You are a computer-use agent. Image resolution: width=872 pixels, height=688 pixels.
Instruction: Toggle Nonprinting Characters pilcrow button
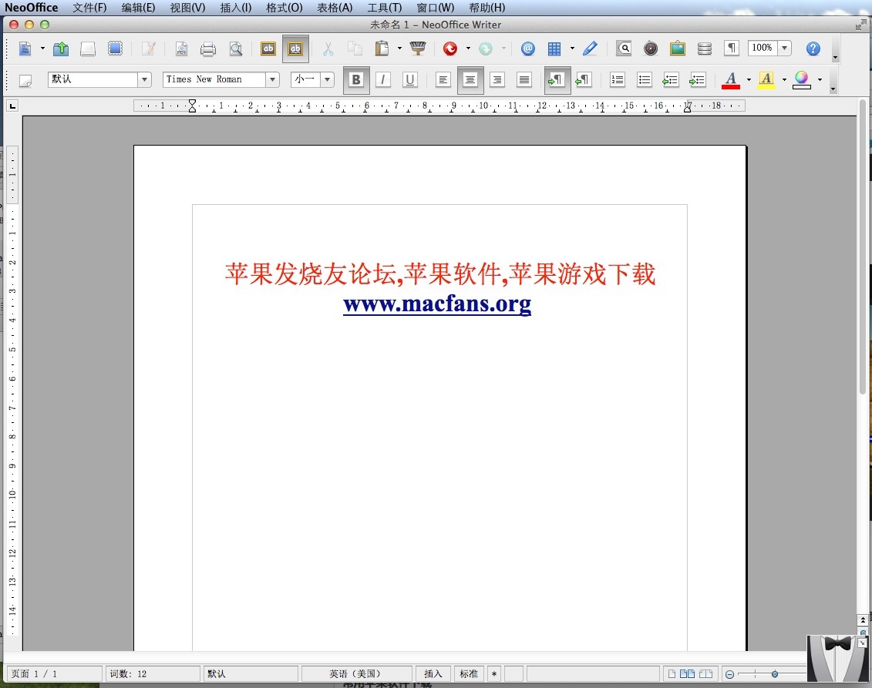[732, 49]
